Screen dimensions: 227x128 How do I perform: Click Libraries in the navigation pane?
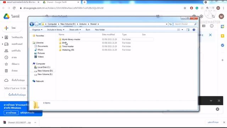(40, 43)
